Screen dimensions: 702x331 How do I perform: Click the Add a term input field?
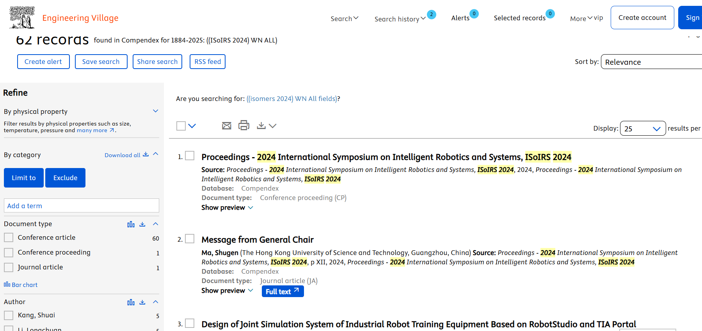82,206
